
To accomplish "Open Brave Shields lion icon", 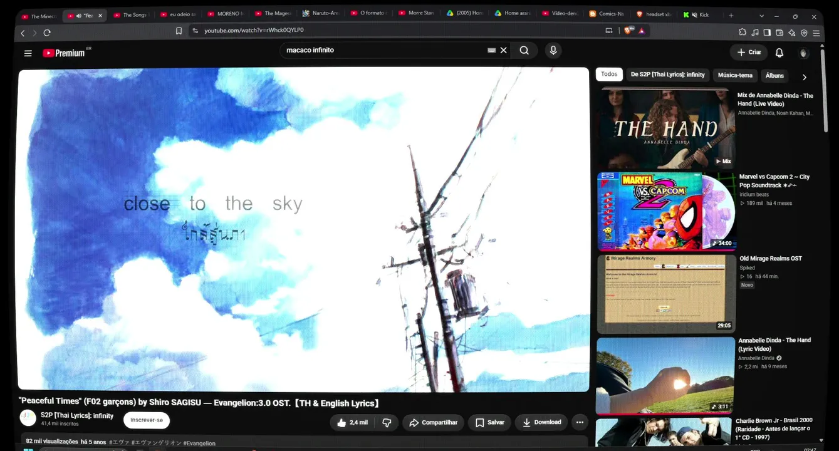I will pyautogui.click(x=628, y=30).
